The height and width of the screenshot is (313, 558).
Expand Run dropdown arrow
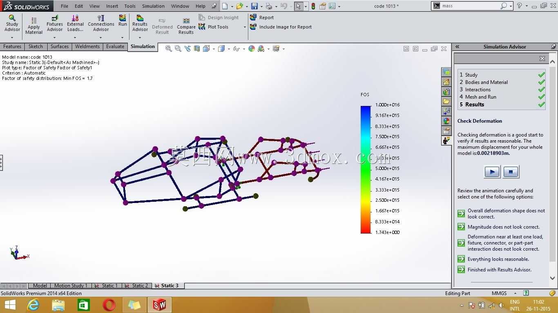123,38
